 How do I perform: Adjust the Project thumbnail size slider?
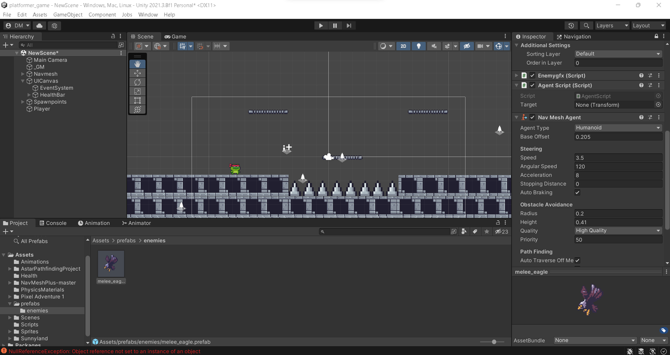[494, 342]
